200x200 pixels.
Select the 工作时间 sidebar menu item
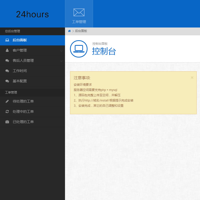(20, 71)
